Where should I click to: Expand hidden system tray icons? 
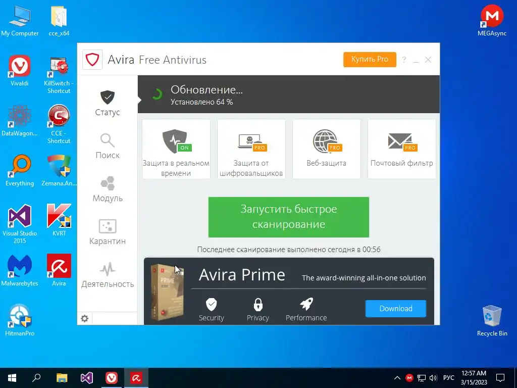(397, 378)
